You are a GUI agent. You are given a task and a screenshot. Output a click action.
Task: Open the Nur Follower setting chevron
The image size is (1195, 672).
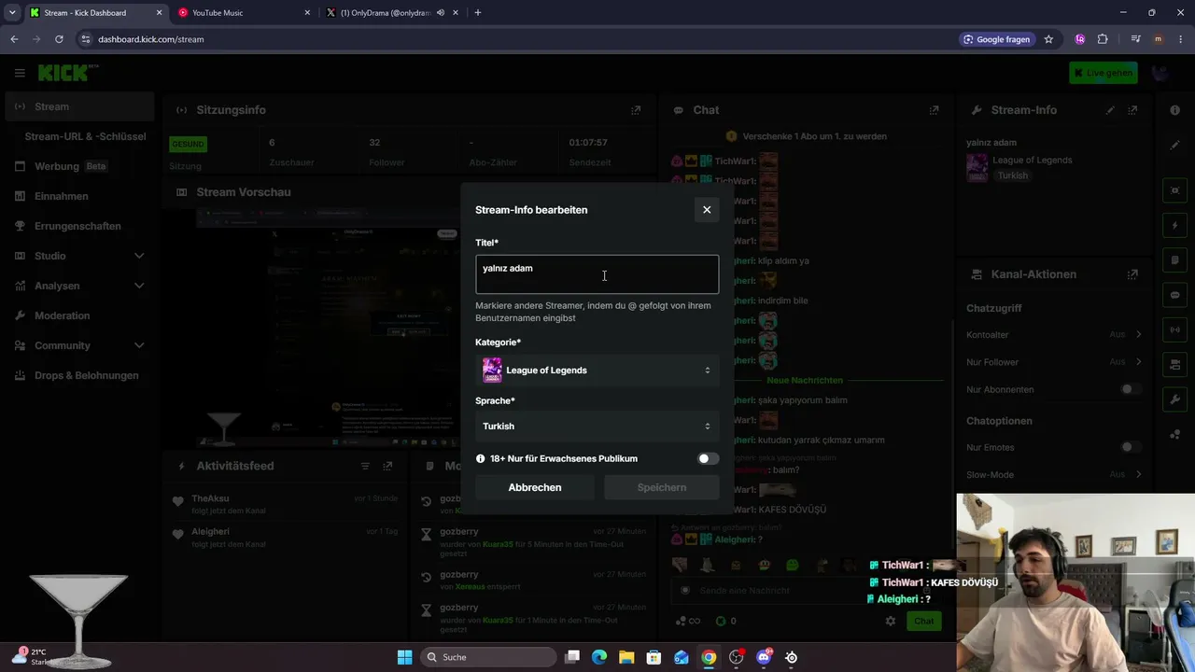pyautogui.click(x=1138, y=361)
